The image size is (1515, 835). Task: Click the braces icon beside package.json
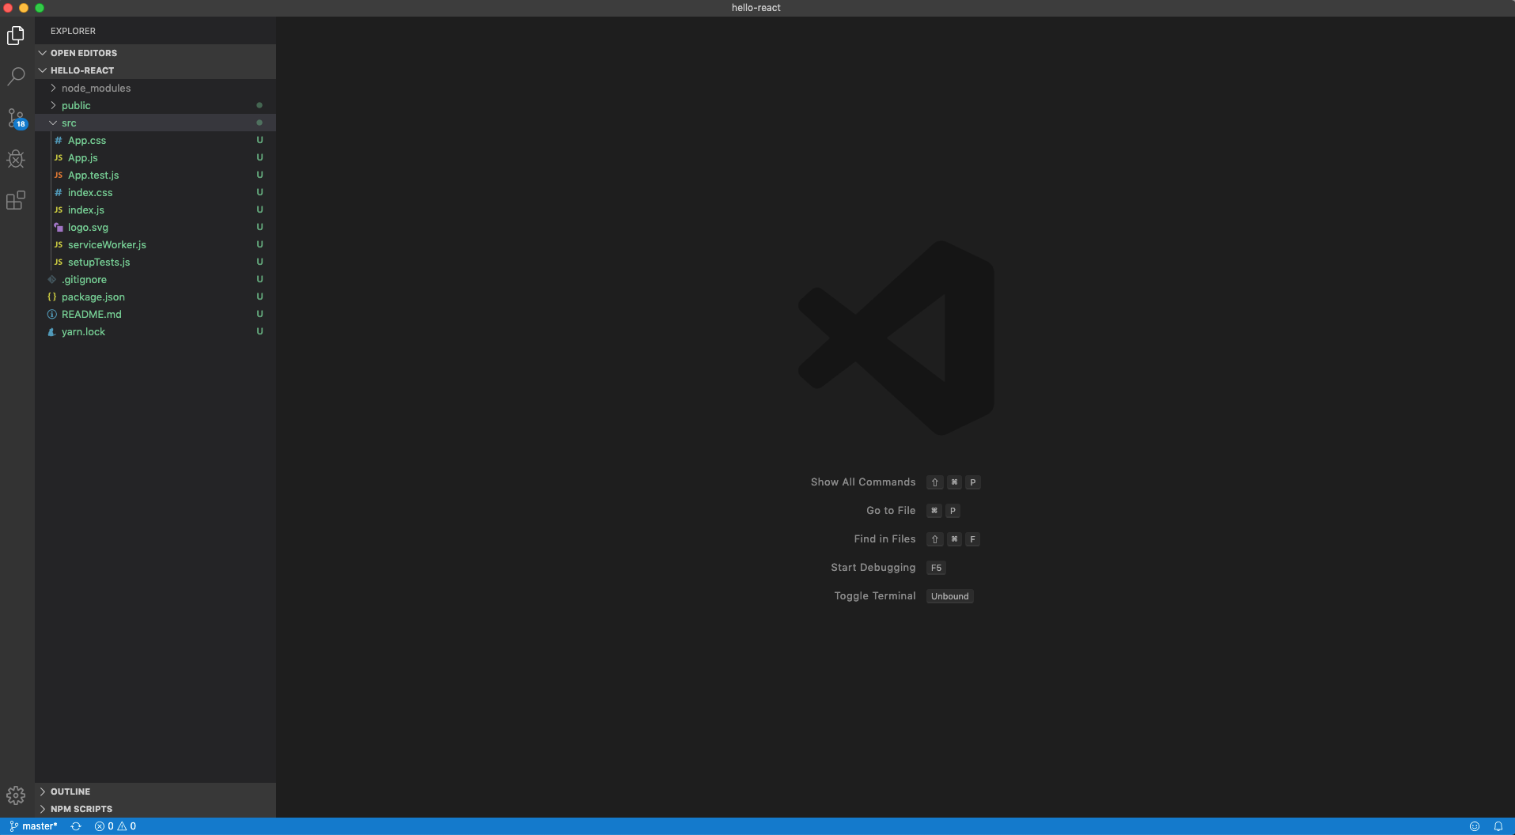tap(51, 297)
